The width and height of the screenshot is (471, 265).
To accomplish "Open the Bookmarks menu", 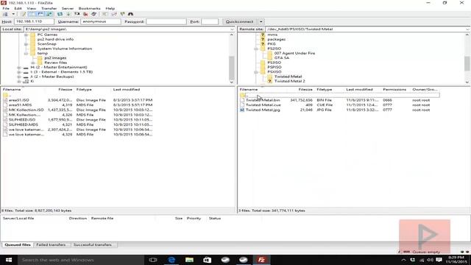I will pos(90,8).
